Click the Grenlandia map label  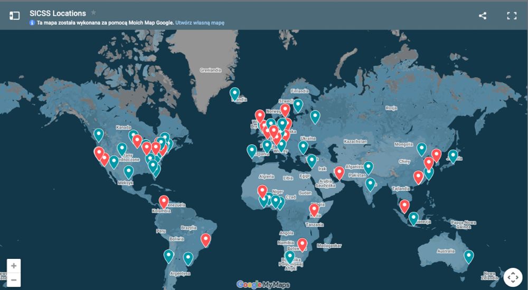211,70
